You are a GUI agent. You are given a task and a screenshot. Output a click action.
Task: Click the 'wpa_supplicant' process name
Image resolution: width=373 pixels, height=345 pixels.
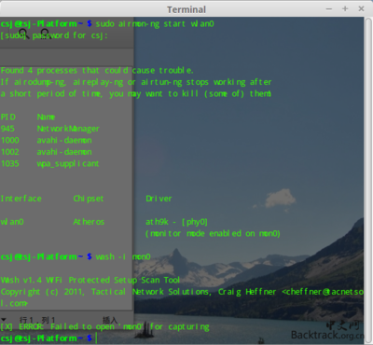coord(68,164)
